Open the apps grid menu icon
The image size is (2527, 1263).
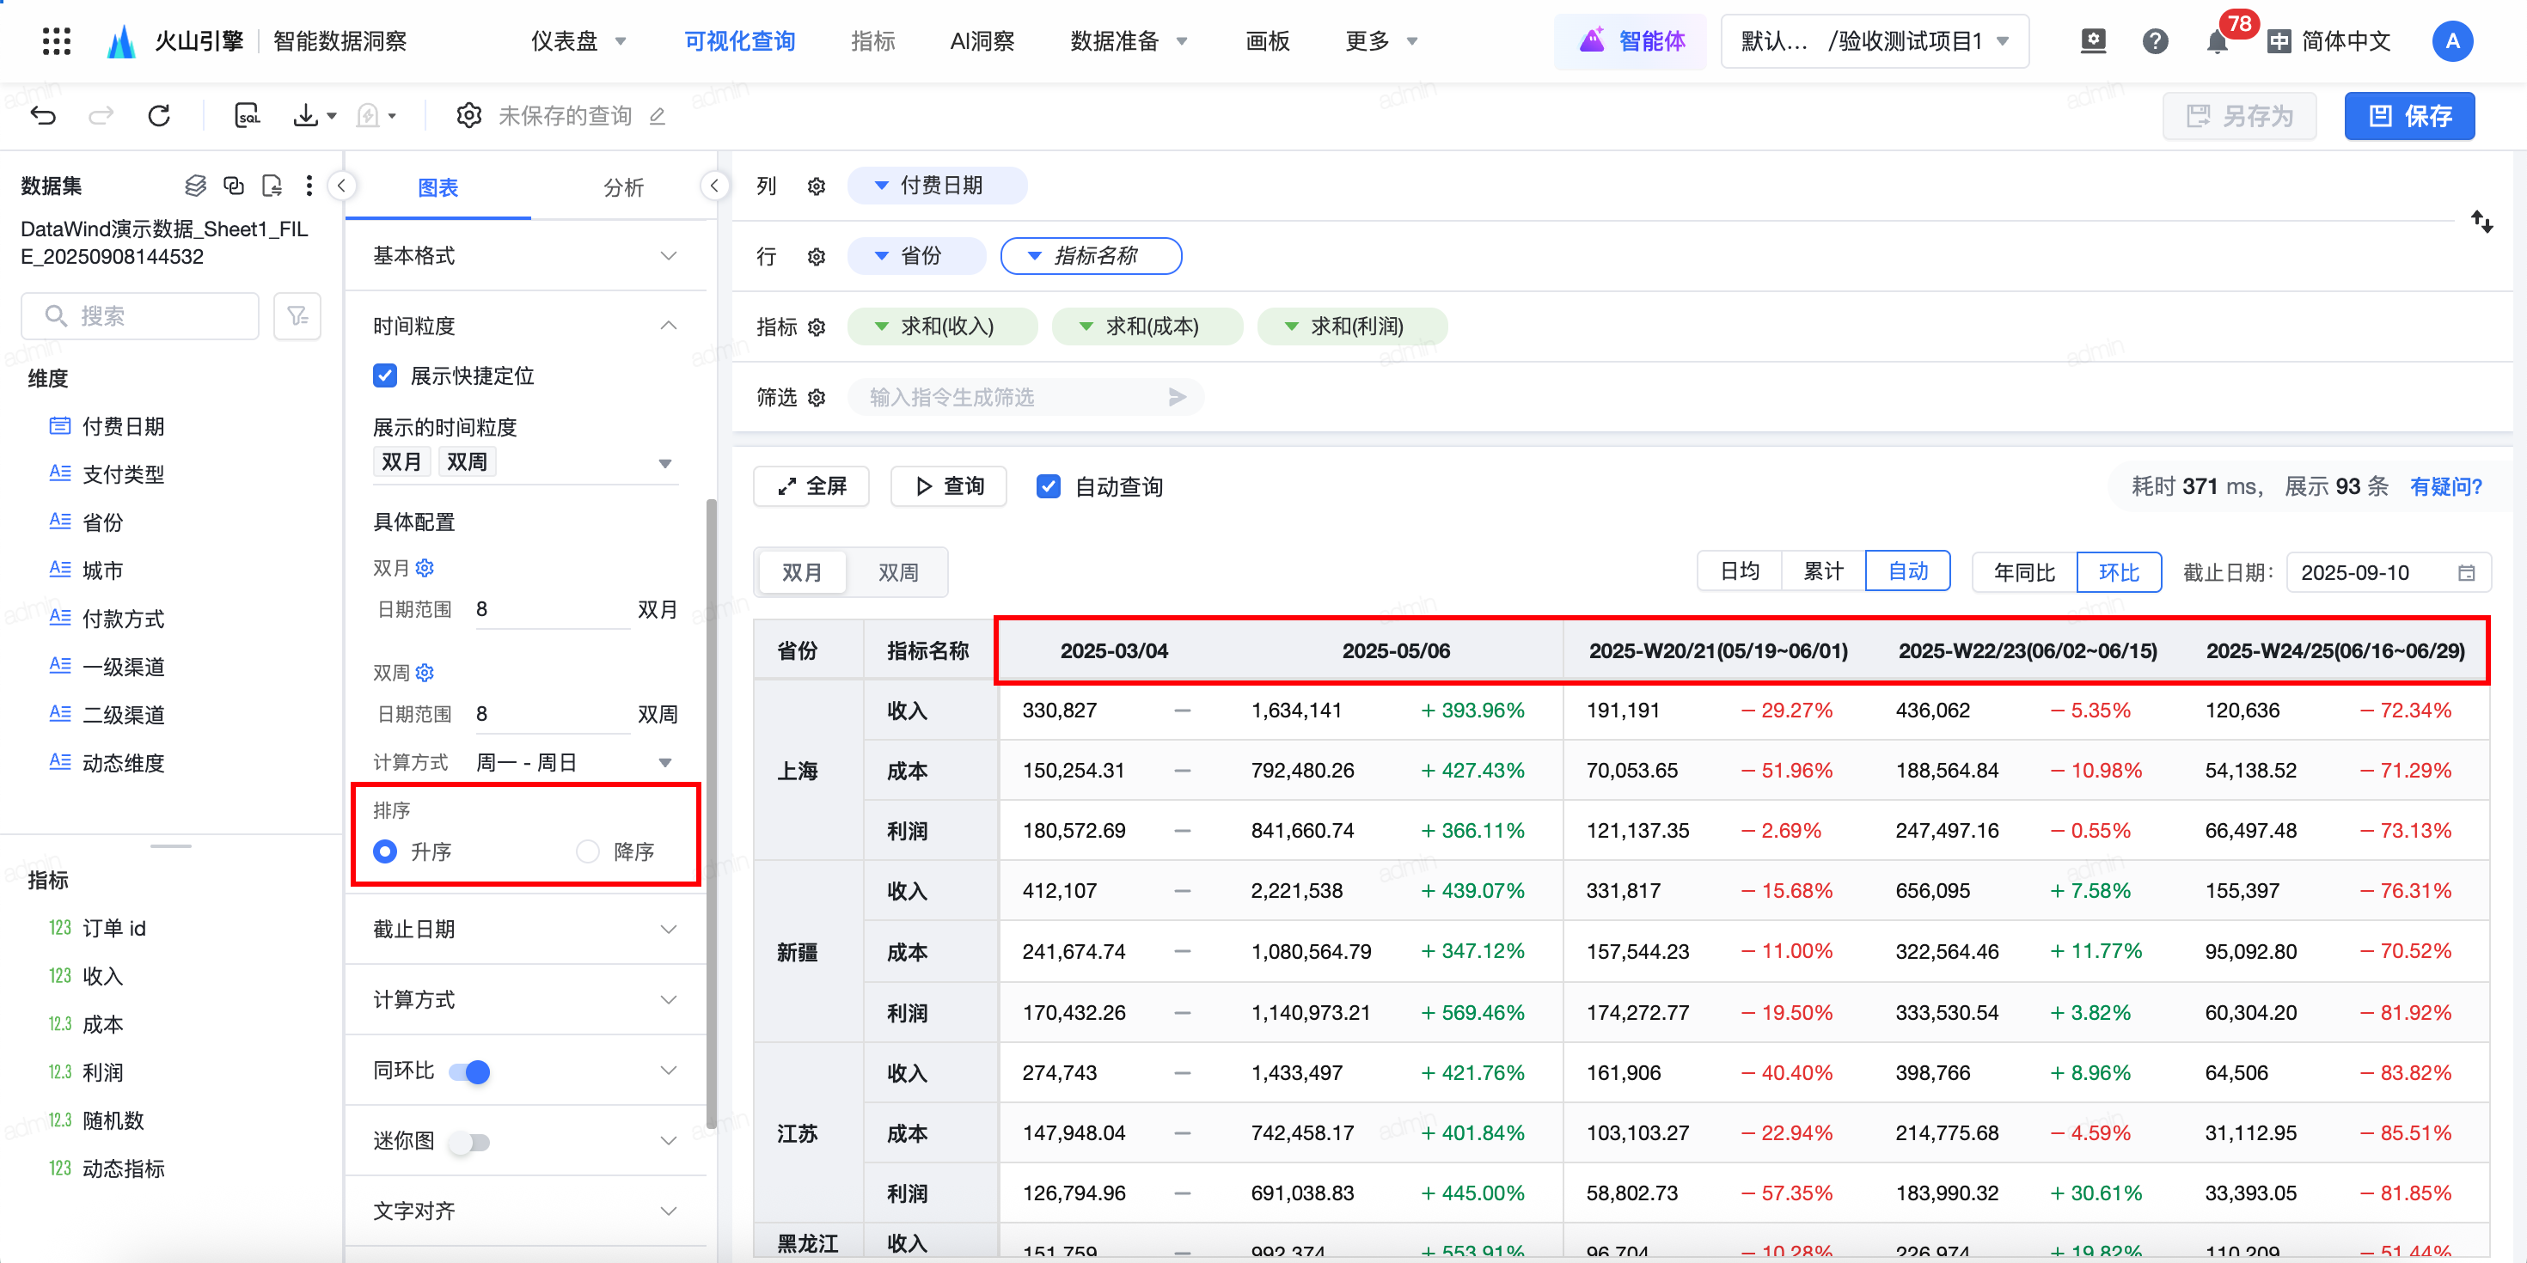(57, 41)
